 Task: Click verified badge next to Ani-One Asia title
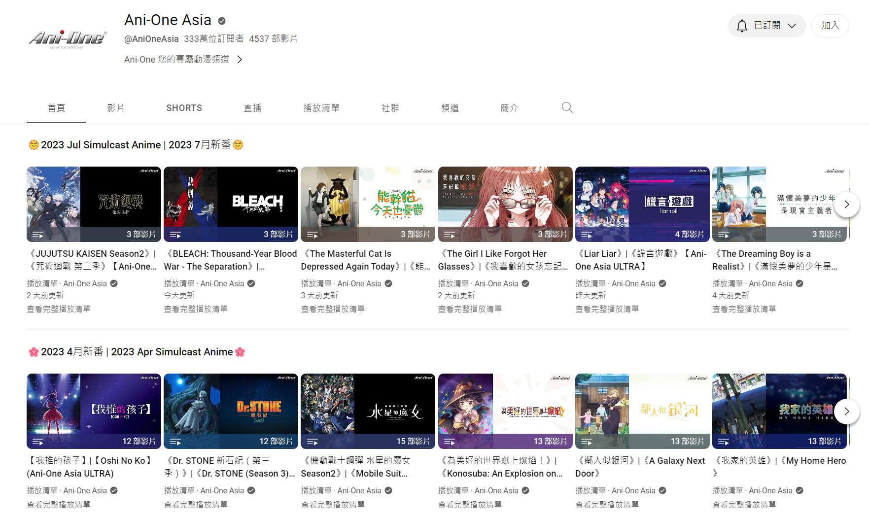coord(222,21)
